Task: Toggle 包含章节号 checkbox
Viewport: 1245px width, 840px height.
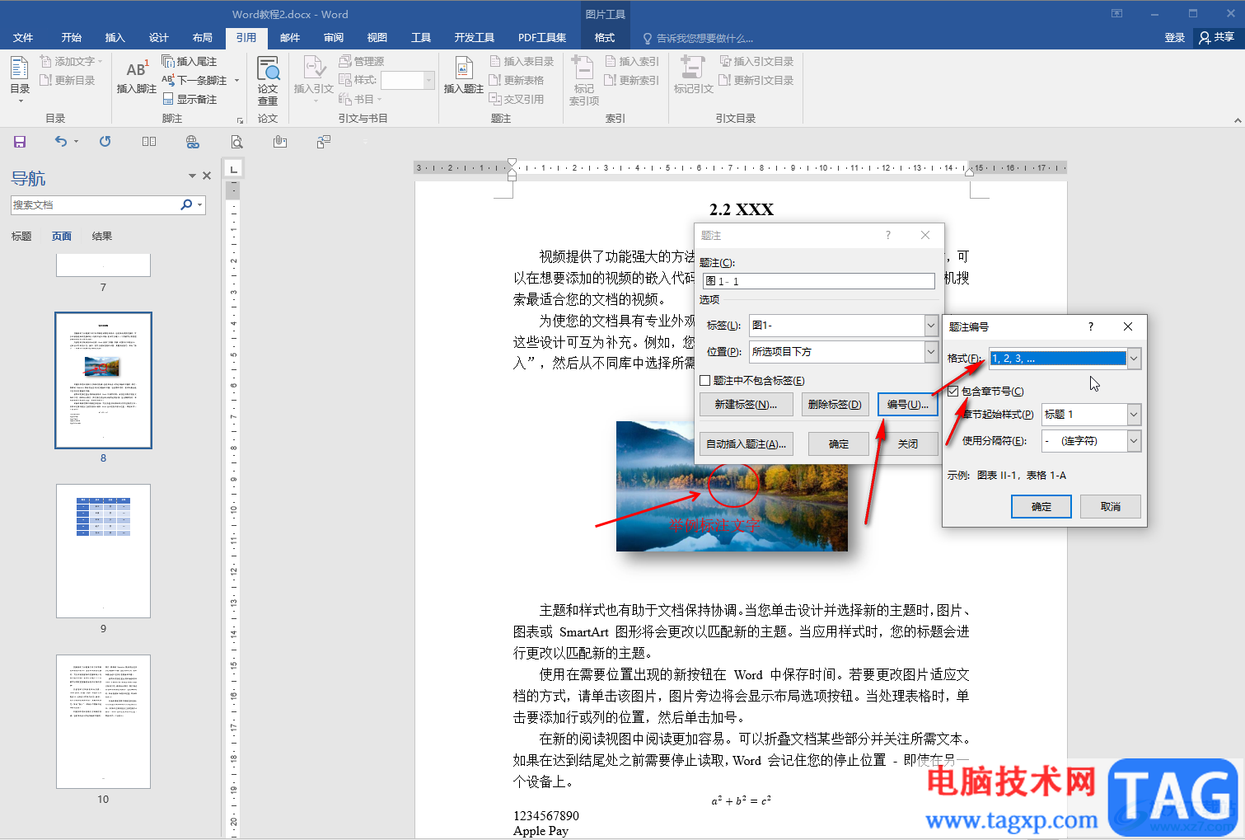Action: pos(953,392)
